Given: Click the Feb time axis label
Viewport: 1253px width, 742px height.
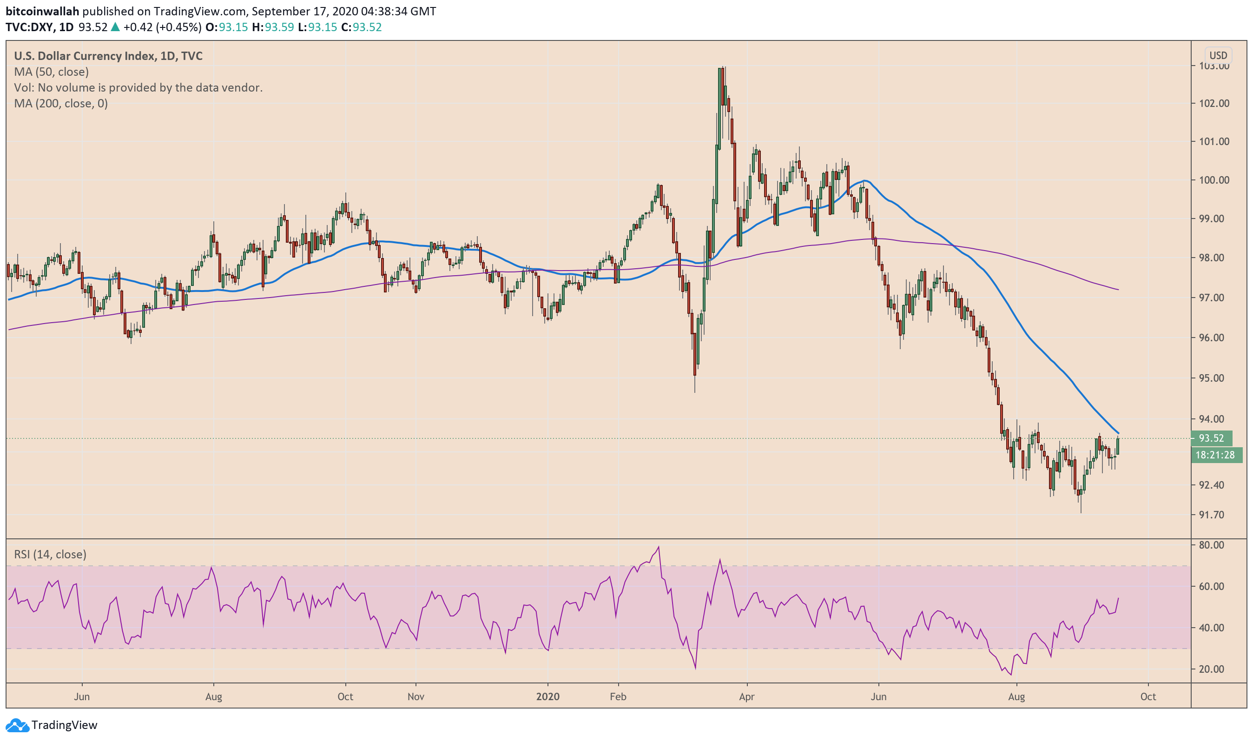Looking at the screenshot, I should tap(618, 697).
